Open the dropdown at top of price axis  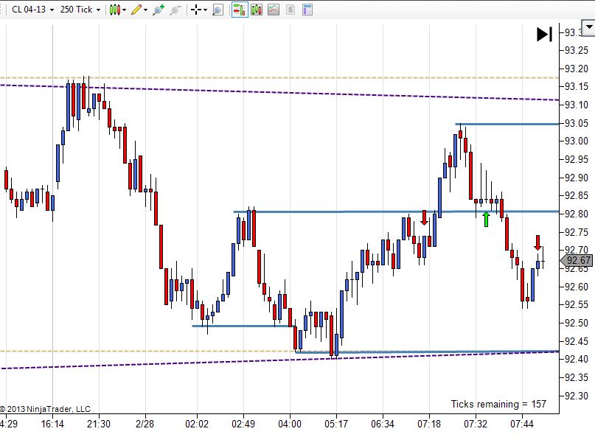click(588, 27)
